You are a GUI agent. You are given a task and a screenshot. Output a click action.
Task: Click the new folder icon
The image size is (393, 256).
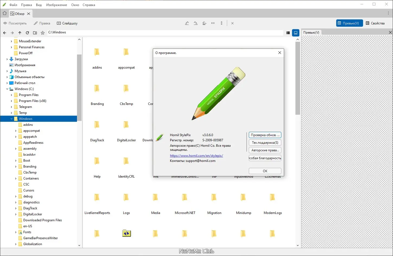(x=35, y=33)
